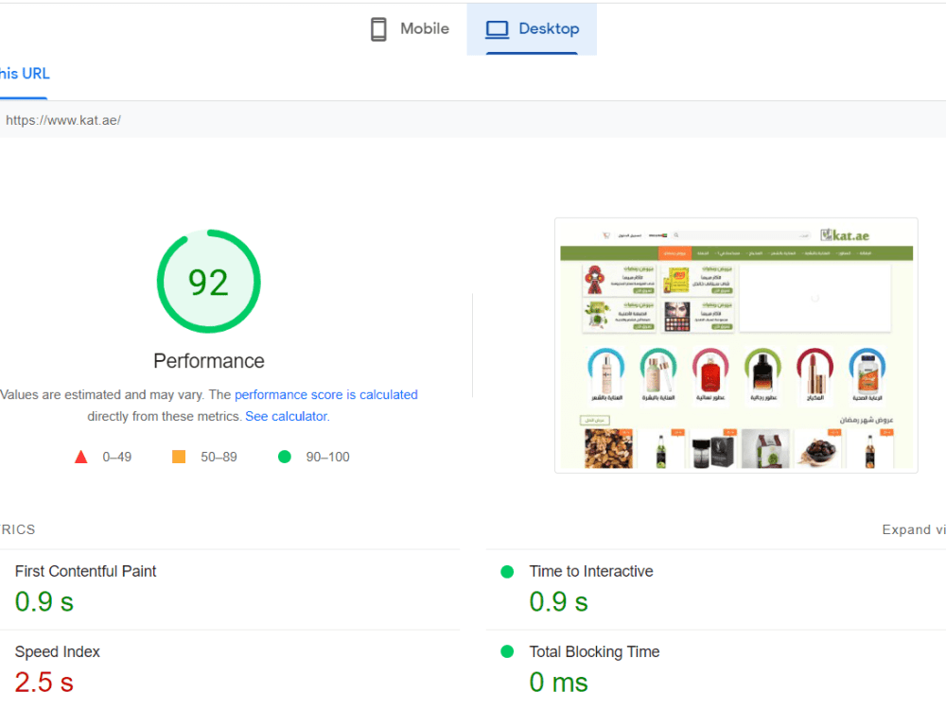
Task: Click the 0 ms blocking time value
Action: 559,683
